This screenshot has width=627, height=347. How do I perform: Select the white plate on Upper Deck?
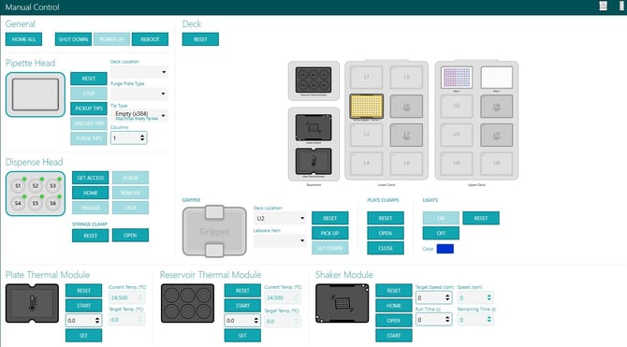point(496,78)
